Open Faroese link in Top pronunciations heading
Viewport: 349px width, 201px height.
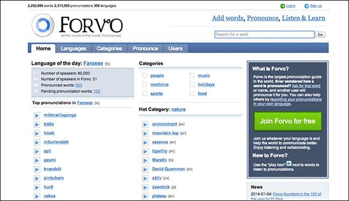click(x=85, y=103)
